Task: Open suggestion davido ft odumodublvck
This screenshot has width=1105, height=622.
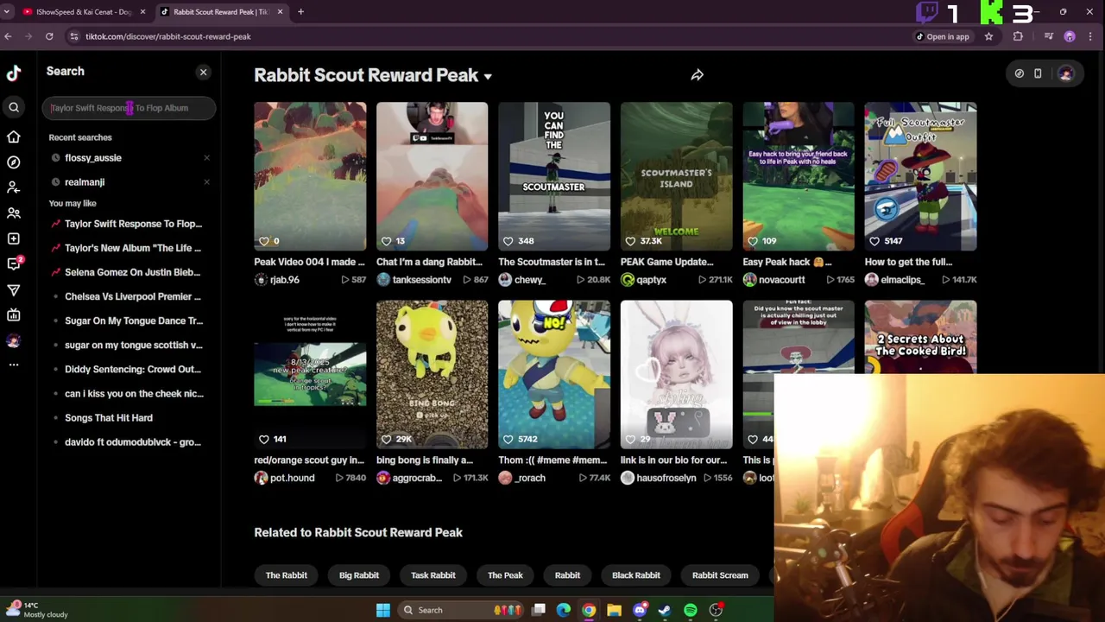Action: (133, 441)
